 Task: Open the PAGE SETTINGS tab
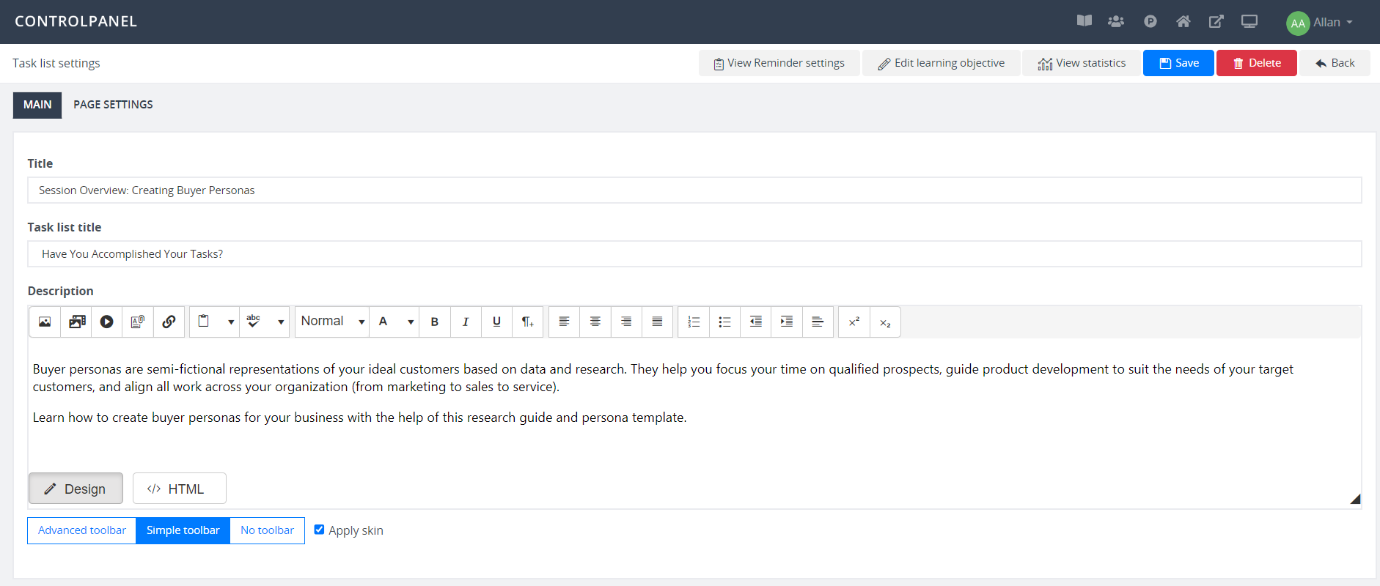tap(113, 105)
